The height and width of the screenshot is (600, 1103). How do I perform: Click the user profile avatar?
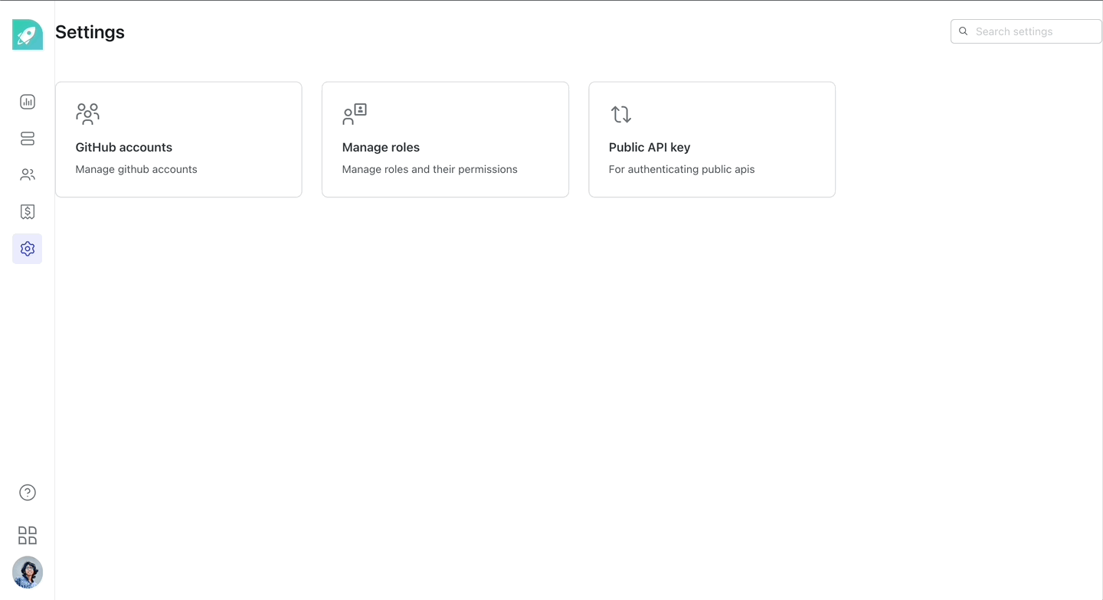tap(28, 572)
